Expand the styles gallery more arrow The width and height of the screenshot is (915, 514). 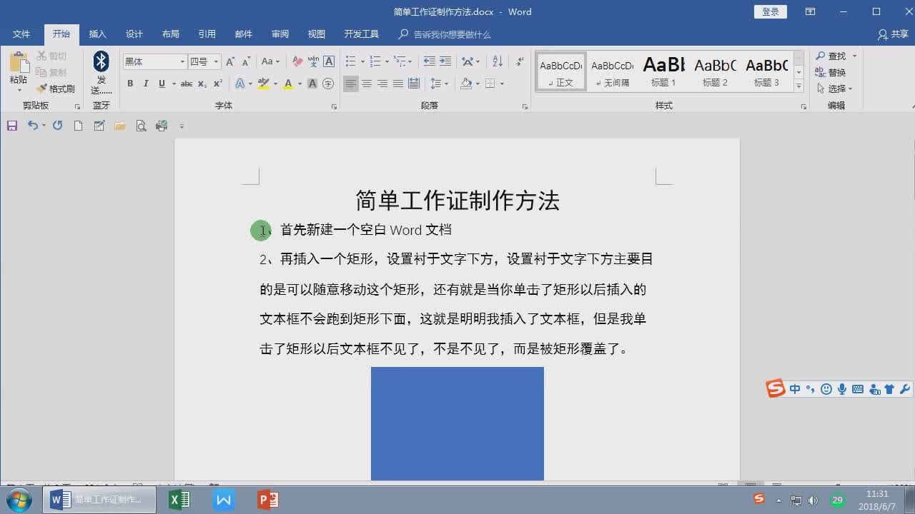798,86
